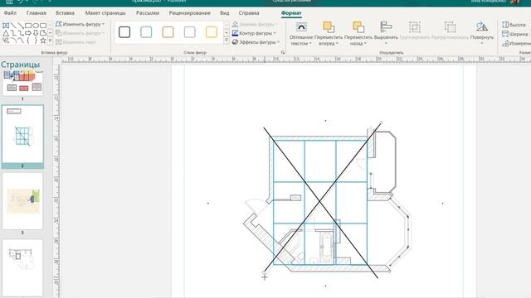The image size is (531, 298).
Task: Apply the yellow outline shape style
Action: coord(212,32)
